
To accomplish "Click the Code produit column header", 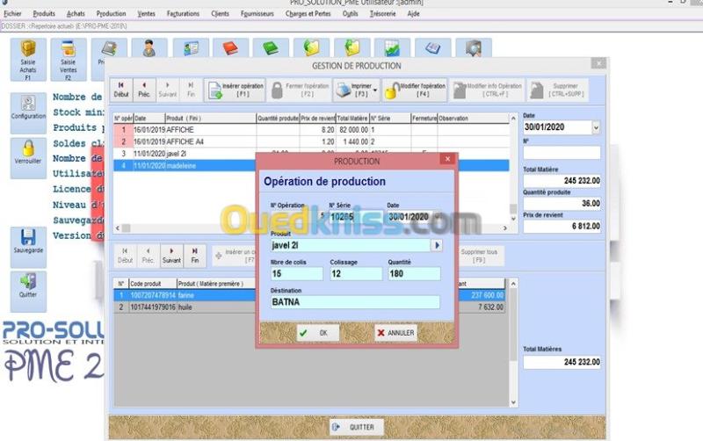I will click(152, 284).
